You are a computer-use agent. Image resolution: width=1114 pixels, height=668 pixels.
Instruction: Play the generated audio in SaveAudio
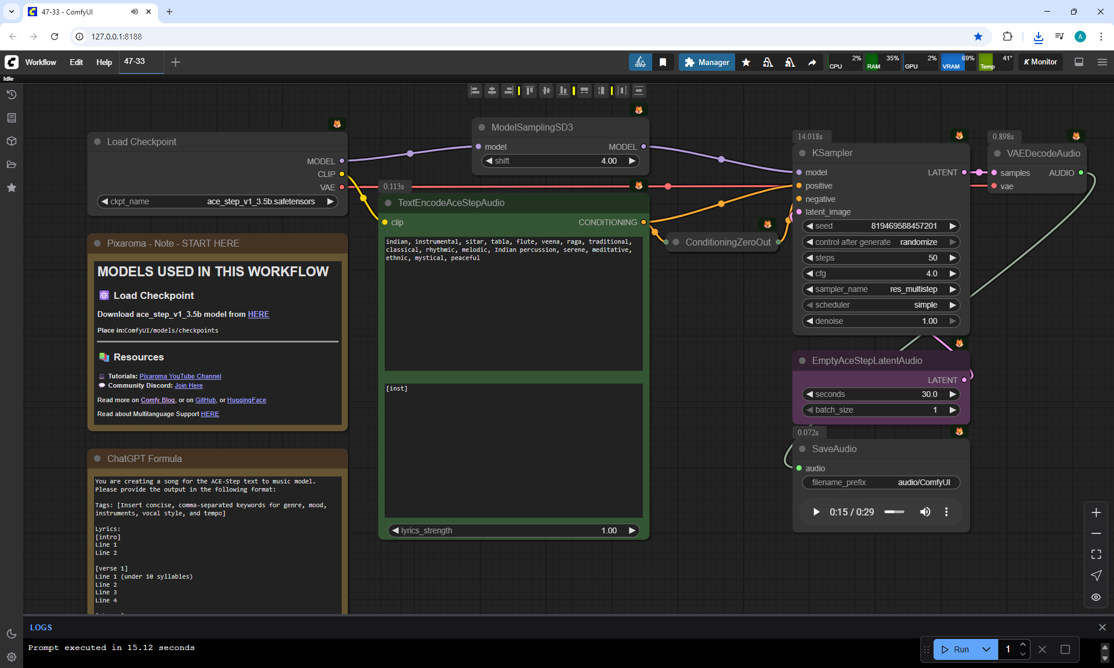pos(816,512)
